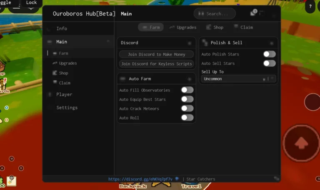
Task: Click the question mark help button
Action: point(310,7)
